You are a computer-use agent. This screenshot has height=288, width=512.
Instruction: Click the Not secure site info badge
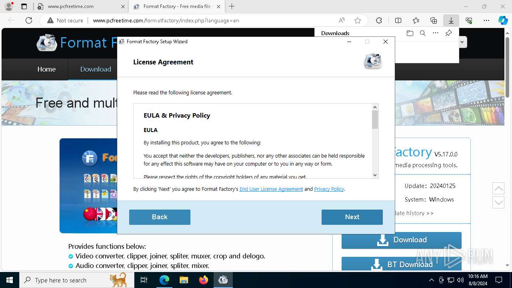tap(65, 20)
